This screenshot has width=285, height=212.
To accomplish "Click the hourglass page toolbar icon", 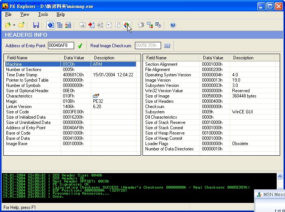I will (x=100, y=25).
